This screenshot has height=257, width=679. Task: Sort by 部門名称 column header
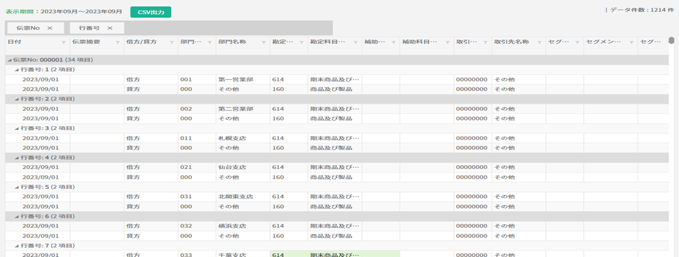tap(233, 42)
